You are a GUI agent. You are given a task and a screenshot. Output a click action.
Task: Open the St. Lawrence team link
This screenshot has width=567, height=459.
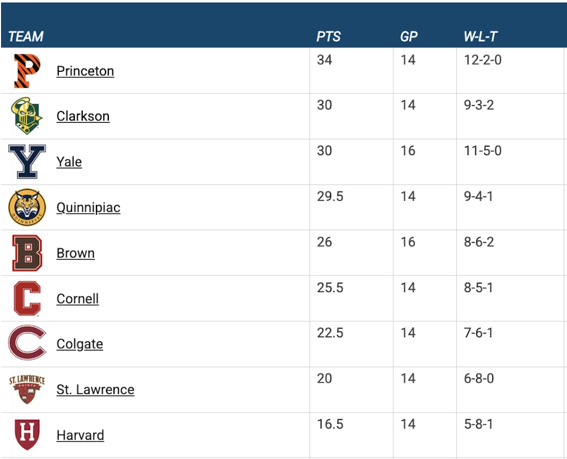pyautogui.click(x=95, y=389)
